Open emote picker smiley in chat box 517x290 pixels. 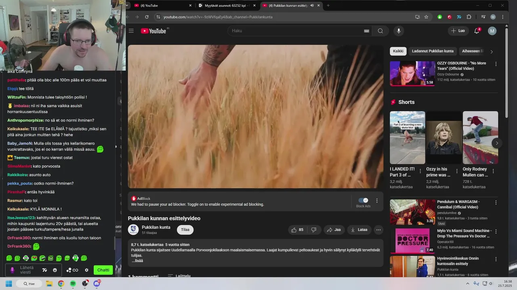pos(55,270)
